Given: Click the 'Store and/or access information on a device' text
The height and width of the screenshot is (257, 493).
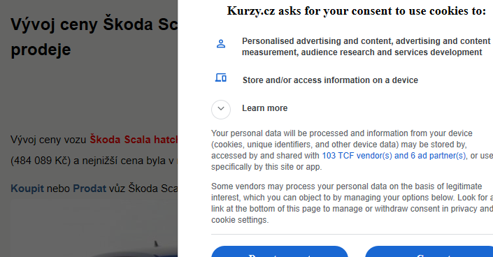Looking at the screenshot, I should coord(330,80).
